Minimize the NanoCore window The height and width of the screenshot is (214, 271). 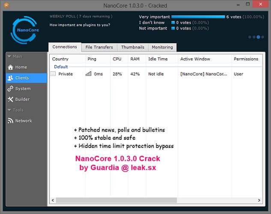point(238,5)
